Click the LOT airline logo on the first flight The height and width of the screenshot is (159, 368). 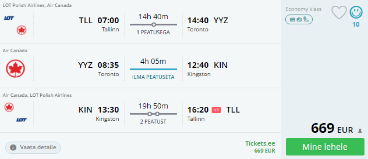pos(9,18)
